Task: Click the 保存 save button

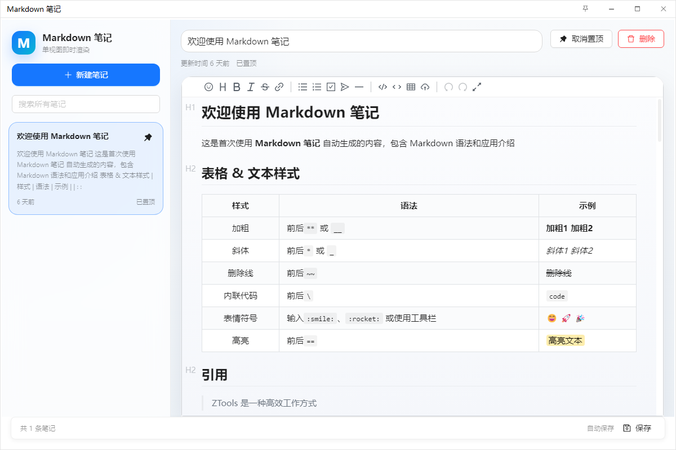Action: (637, 428)
